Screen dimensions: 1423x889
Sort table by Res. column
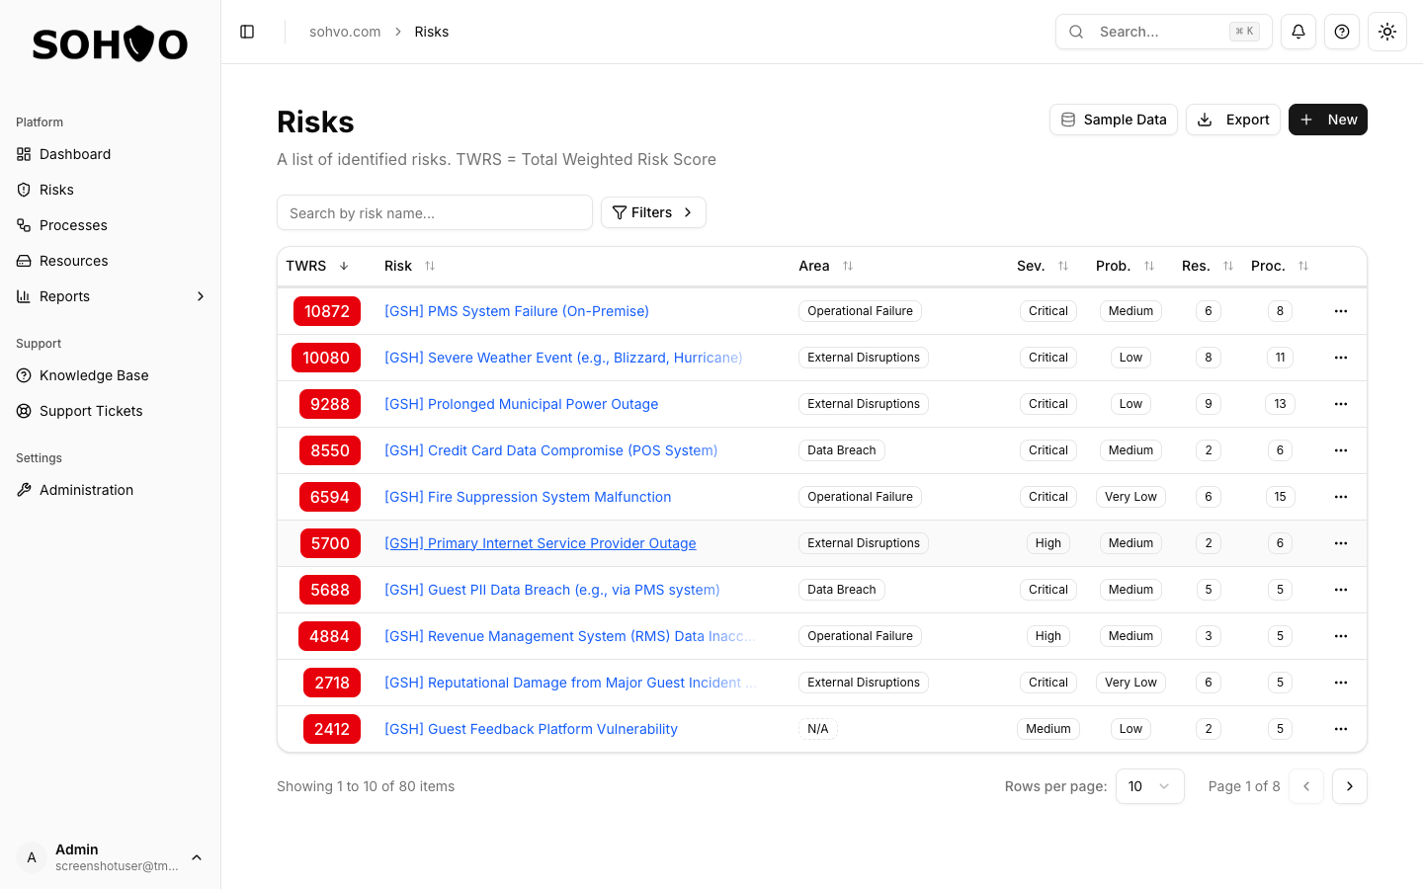click(x=1208, y=266)
